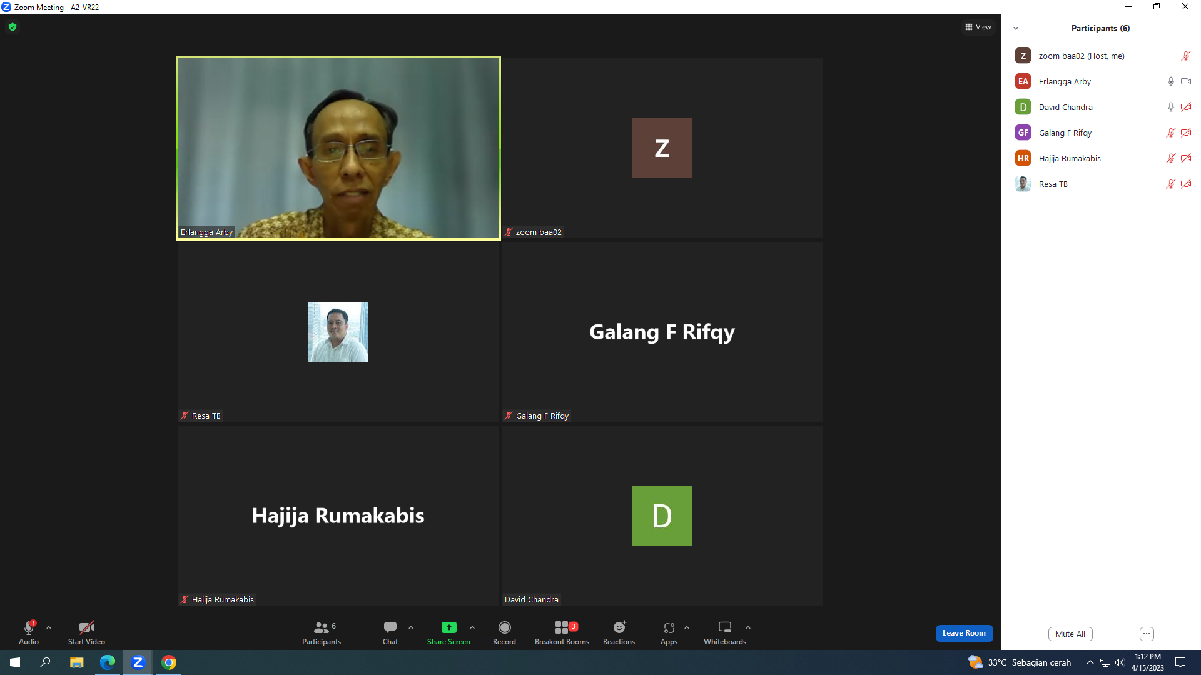Open the Windows notification center

tap(1180, 662)
